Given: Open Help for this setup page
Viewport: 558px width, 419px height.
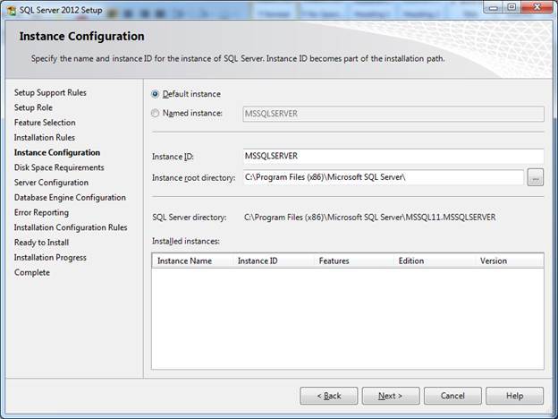Looking at the screenshot, I should pos(514,396).
